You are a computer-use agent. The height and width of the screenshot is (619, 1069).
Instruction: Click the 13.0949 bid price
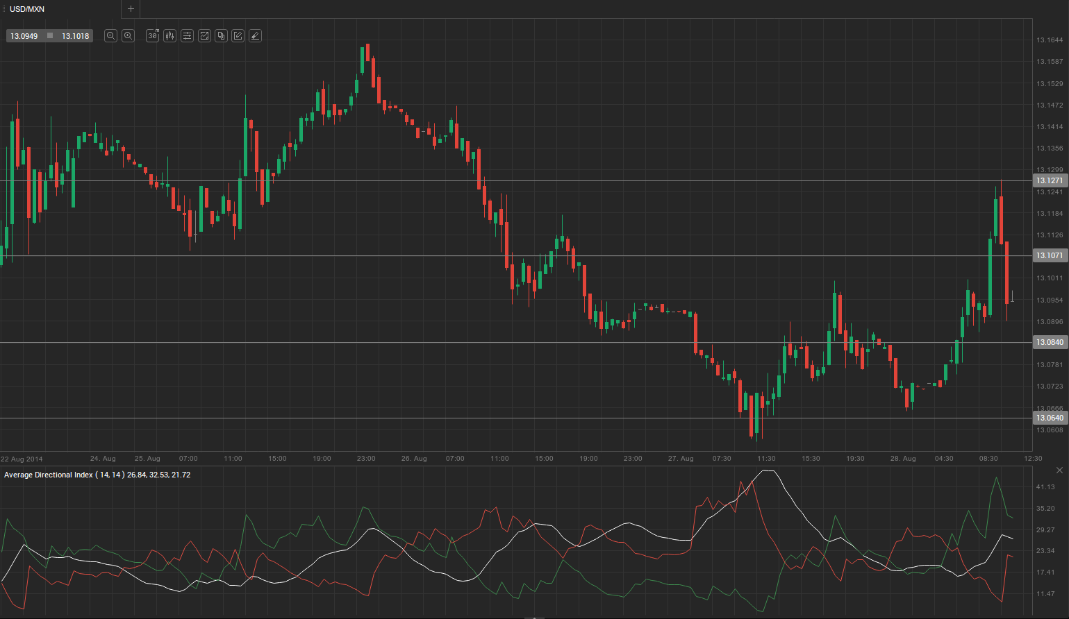point(24,36)
